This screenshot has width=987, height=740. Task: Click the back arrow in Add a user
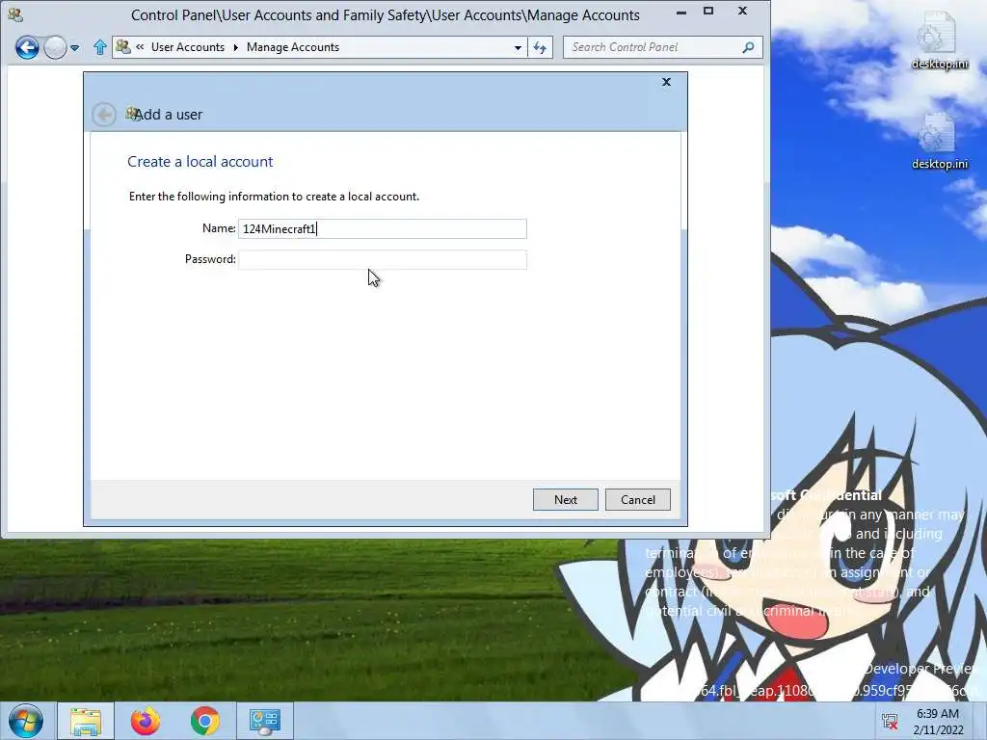point(104,115)
